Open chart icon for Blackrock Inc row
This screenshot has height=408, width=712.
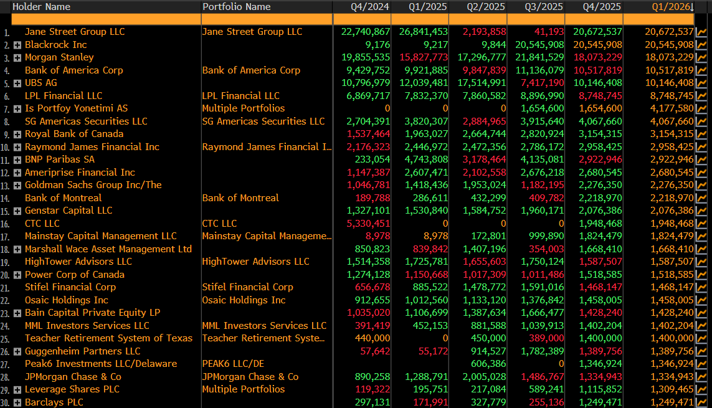coord(701,44)
